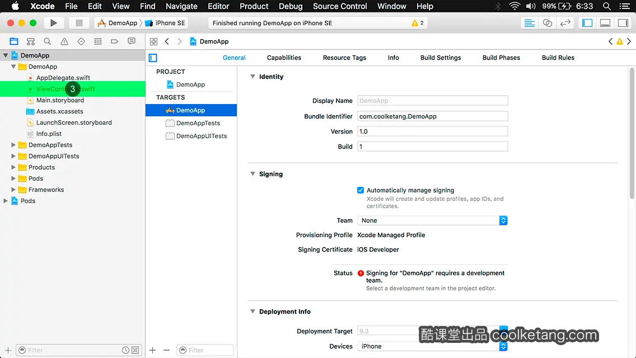Toggle the Utilities pane
Image resolution: width=636 pixels, height=358 pixels.
[x=623, y=23]
